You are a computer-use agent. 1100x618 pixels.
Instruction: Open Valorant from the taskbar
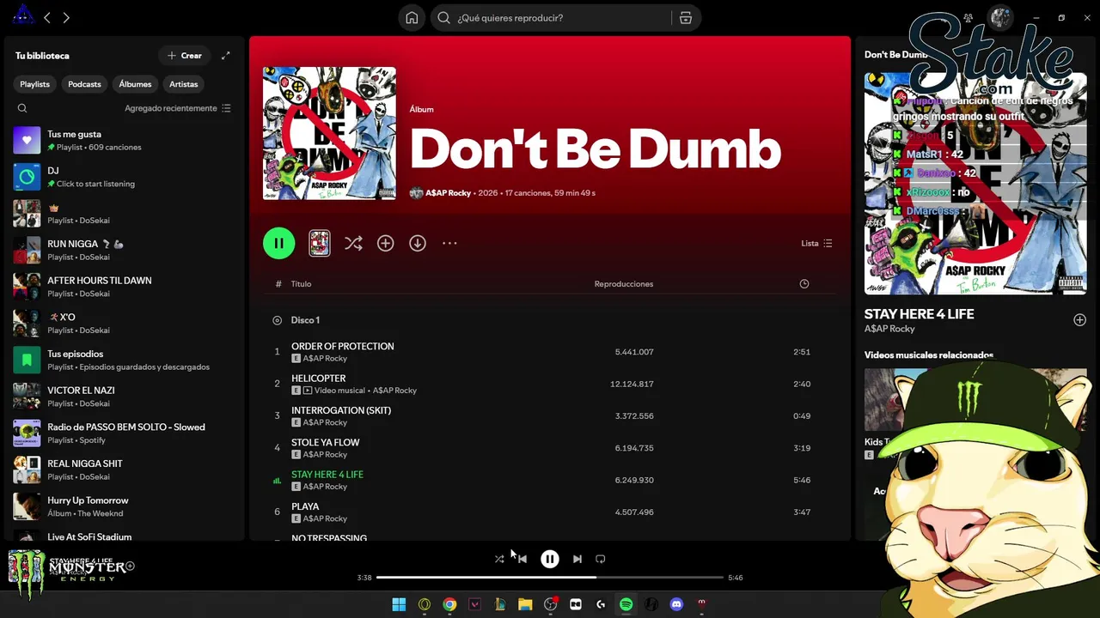474,604
